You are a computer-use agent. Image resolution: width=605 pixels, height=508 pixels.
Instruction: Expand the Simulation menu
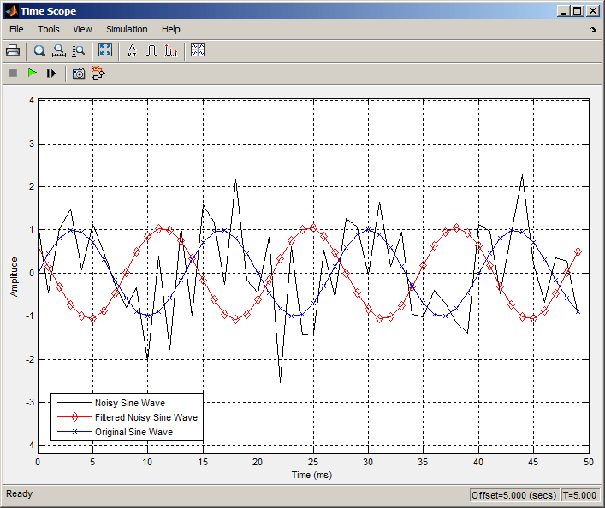(127, 29)
